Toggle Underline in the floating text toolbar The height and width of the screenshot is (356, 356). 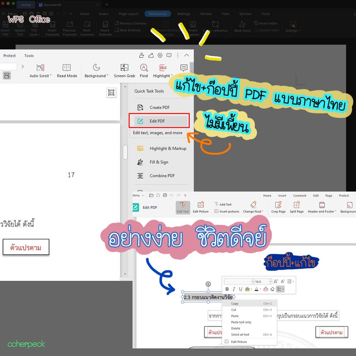(240, 289)
